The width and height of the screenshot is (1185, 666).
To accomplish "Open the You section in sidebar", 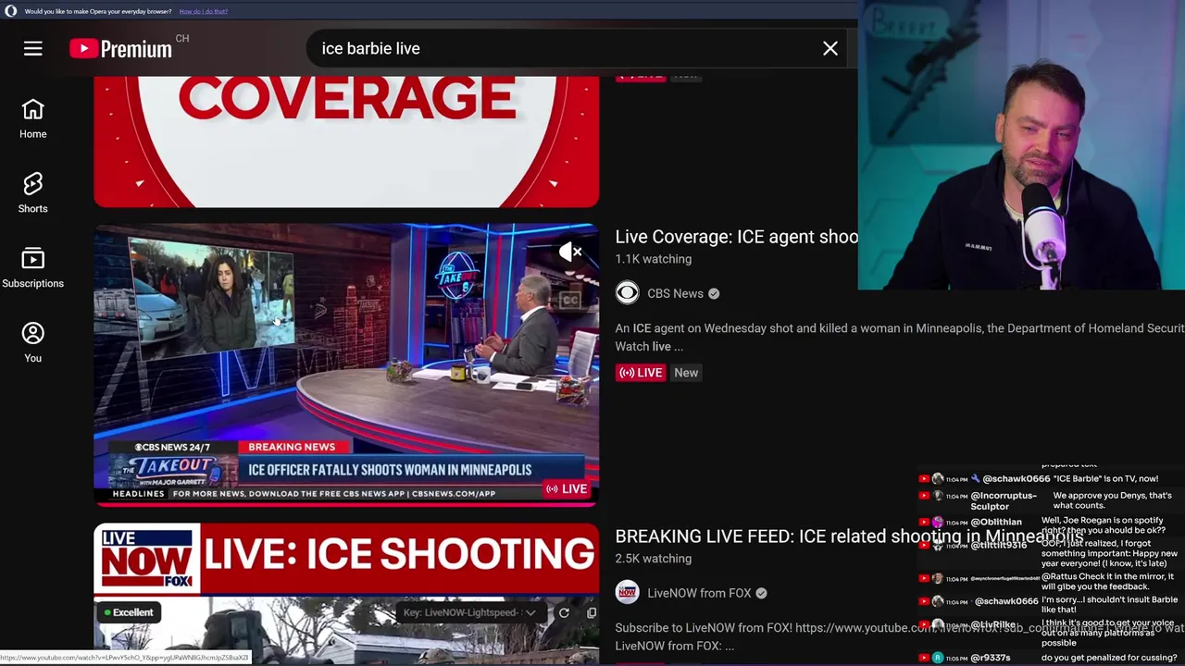I will (32, 342).
